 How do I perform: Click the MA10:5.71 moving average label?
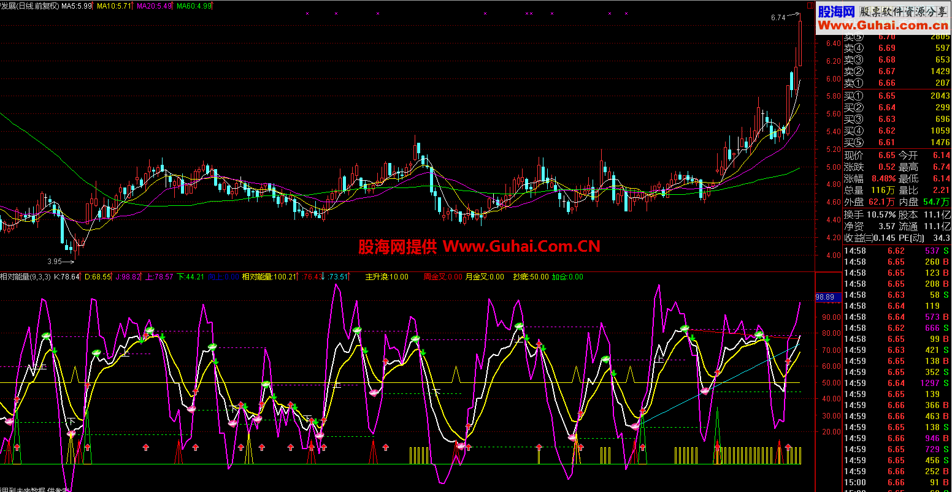coord(113,6)
